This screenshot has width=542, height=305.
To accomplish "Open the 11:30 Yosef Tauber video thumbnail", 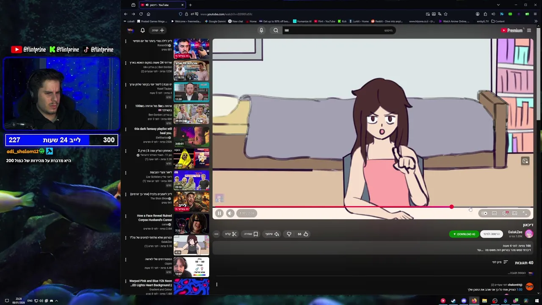I will [x=191, y=92].
